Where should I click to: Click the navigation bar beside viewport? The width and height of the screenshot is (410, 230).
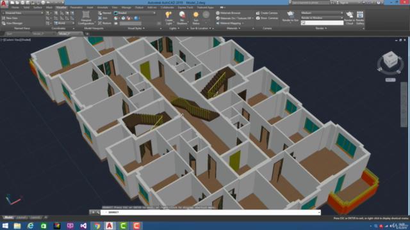404,104
